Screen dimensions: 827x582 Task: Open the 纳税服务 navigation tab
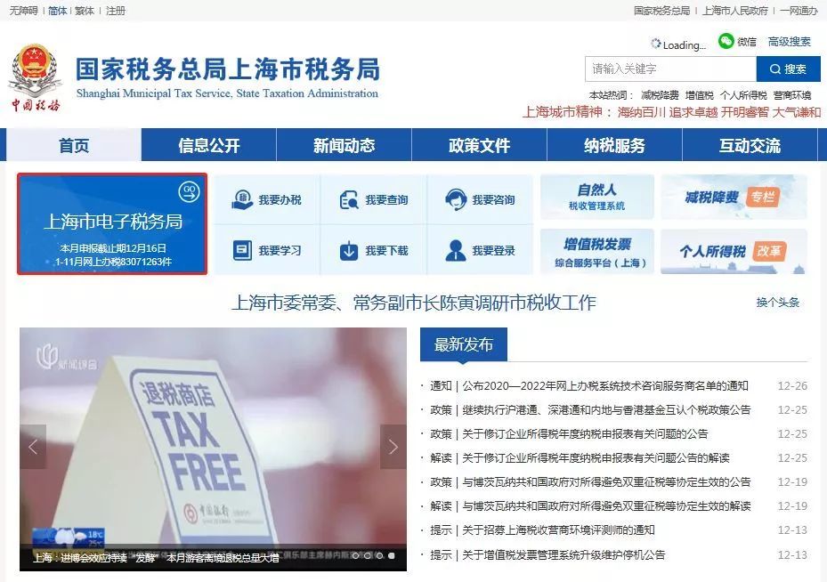click(x=614, y=145)
